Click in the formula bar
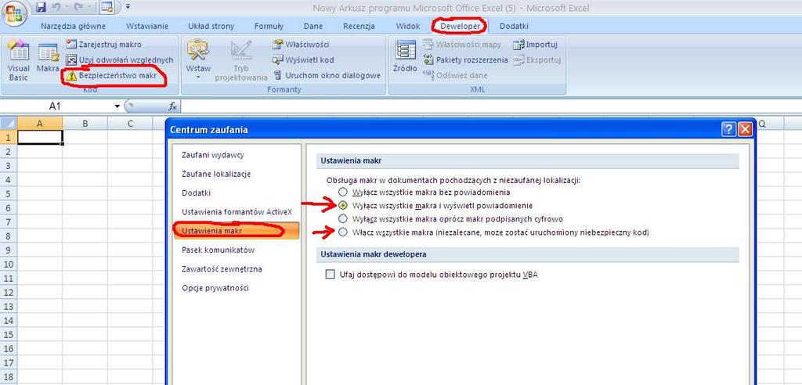Image resolution: width=802 pixels, height=385 pixels. click(x=491, y=106)
